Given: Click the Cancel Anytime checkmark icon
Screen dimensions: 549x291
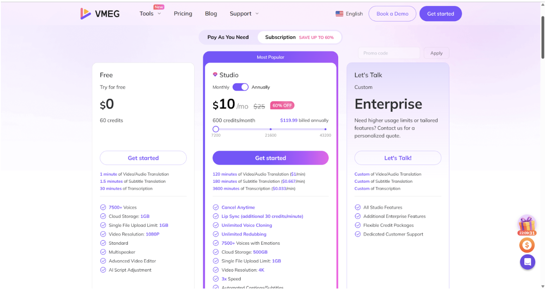Looking at the screenshot, I should point(216,208).
